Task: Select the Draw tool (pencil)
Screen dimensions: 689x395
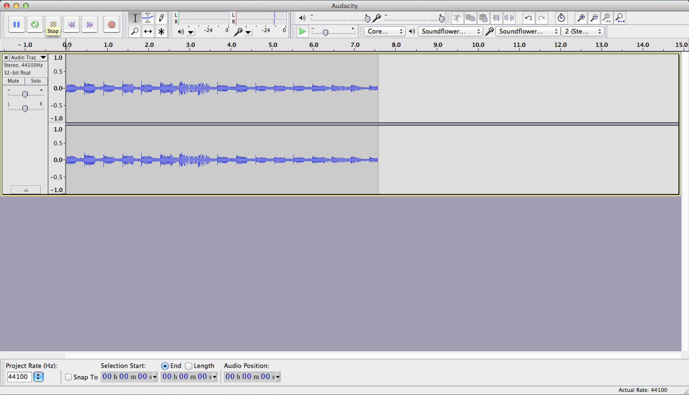Action: (161, 18)
